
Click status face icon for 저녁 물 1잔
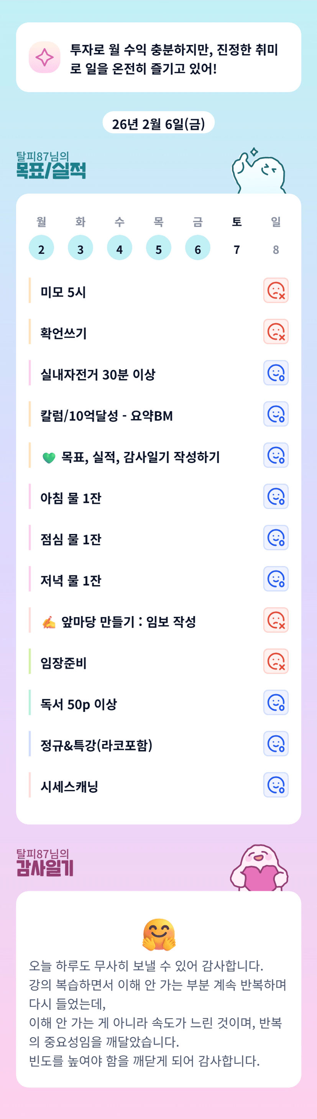(x=276, y=579)
